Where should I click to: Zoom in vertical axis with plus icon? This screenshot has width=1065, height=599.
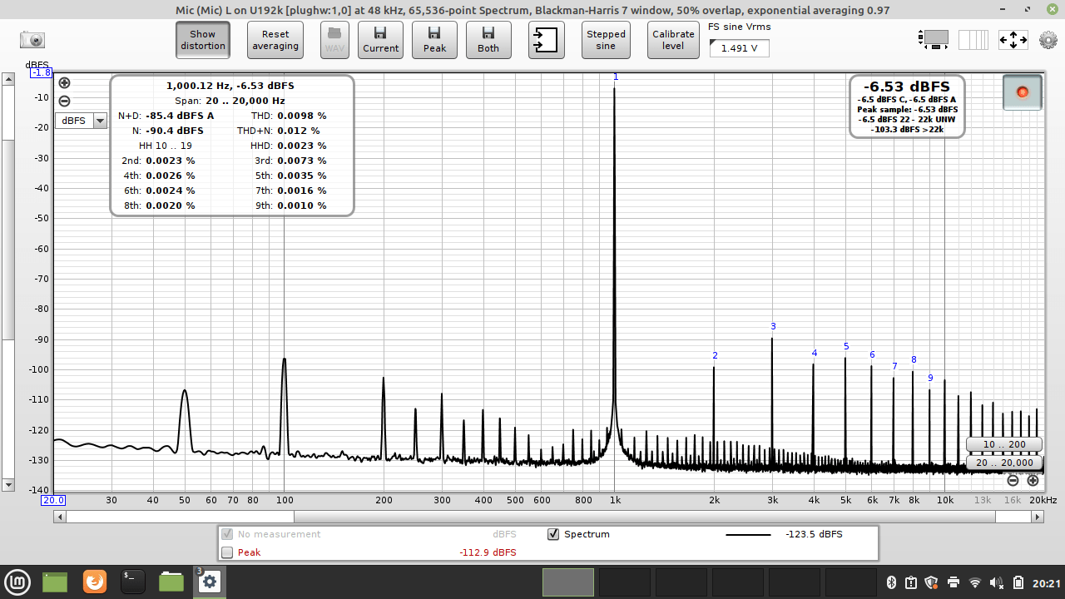coord(64,82)
